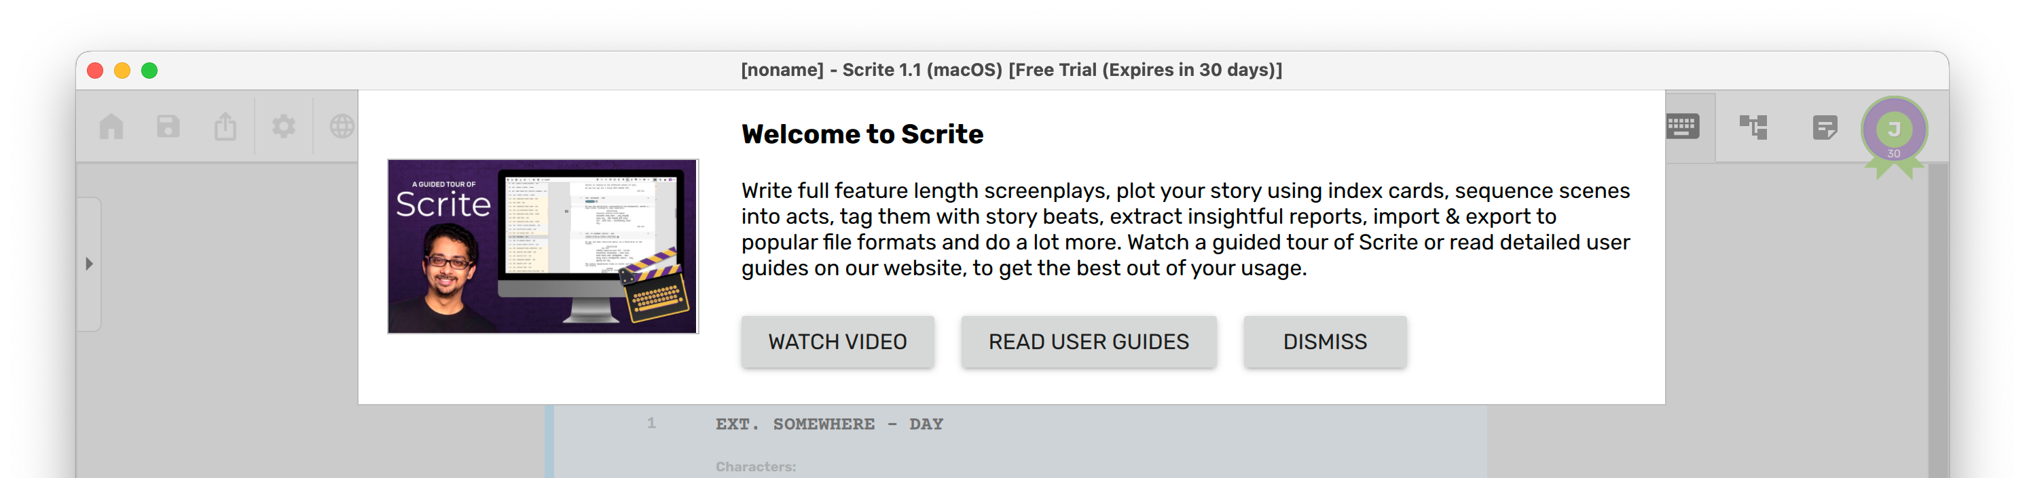
Task: Click the language globe icon
Action: (342, 126)
